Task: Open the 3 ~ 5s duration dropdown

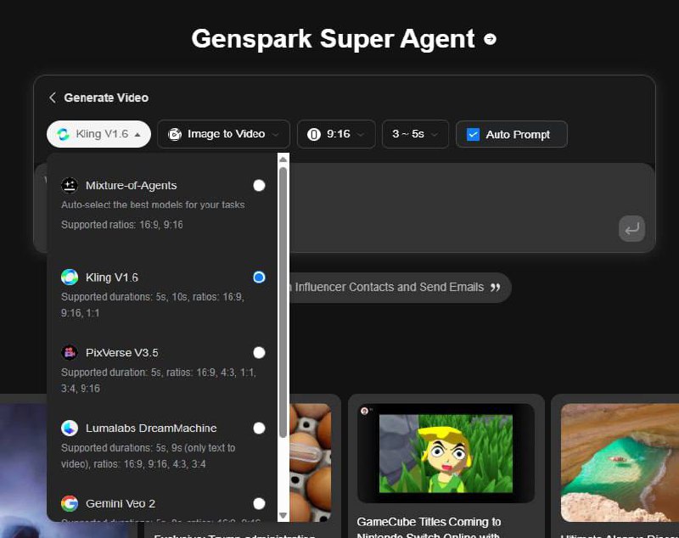Action: pyautogui.click(x=415, y=134)
